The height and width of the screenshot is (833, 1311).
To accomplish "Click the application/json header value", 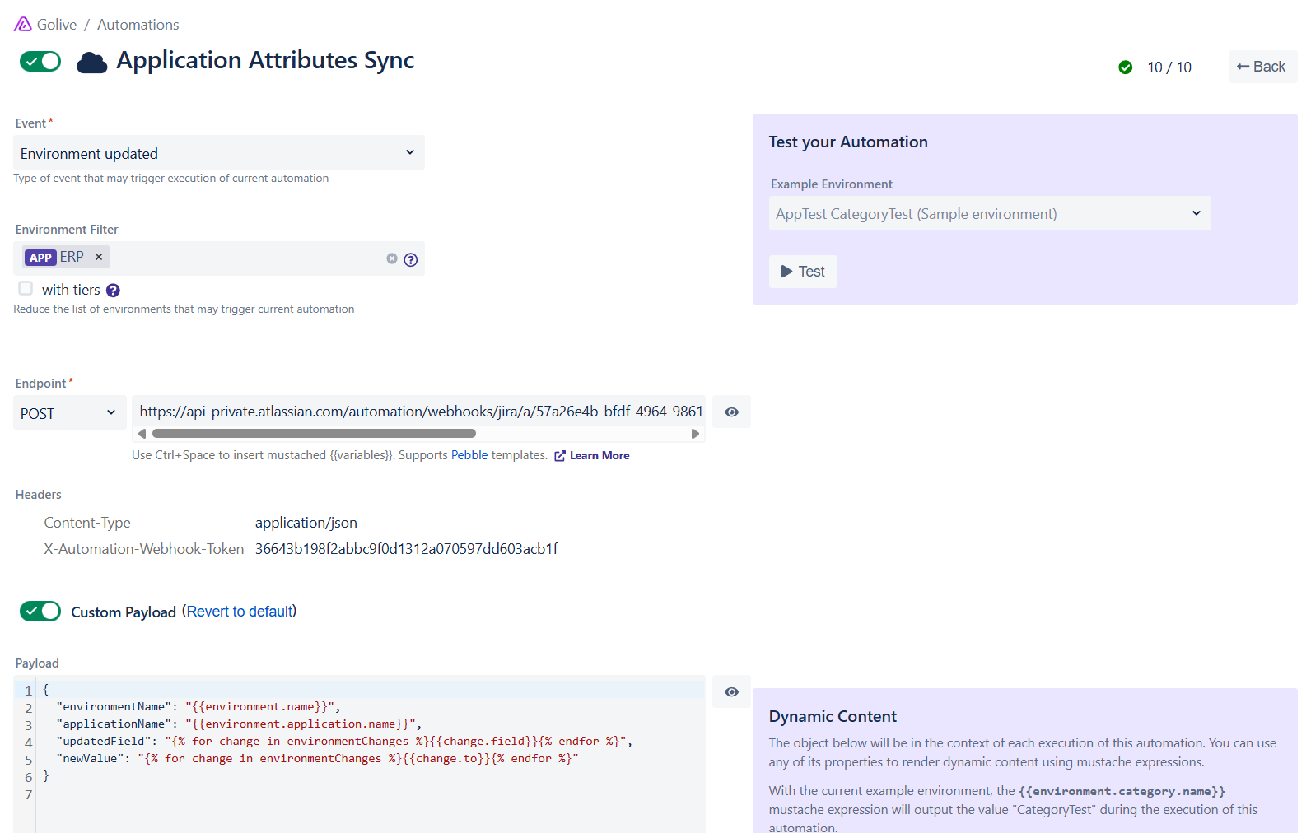I will point(306,523).
